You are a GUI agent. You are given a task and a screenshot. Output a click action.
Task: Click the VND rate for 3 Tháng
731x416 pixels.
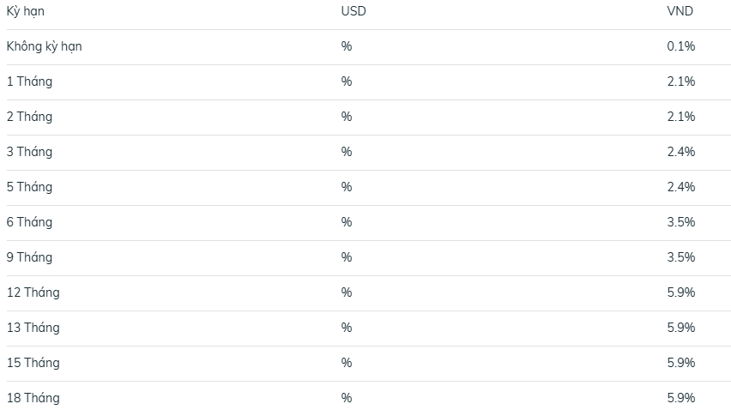tap(680, 152)
